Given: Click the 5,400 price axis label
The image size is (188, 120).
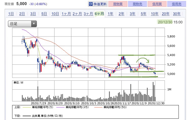Looking at the screenshot, I should [171, 55].
